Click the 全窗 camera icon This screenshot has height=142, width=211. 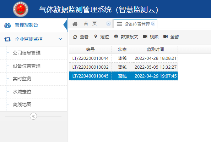pos(166,36)
